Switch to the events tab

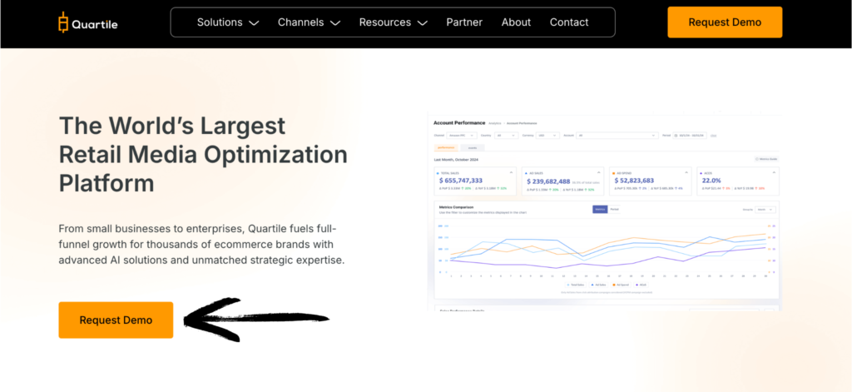pos(473,148)
